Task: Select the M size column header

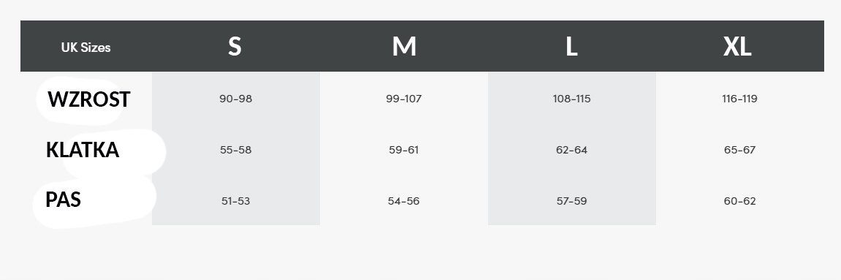Action: 404,47
